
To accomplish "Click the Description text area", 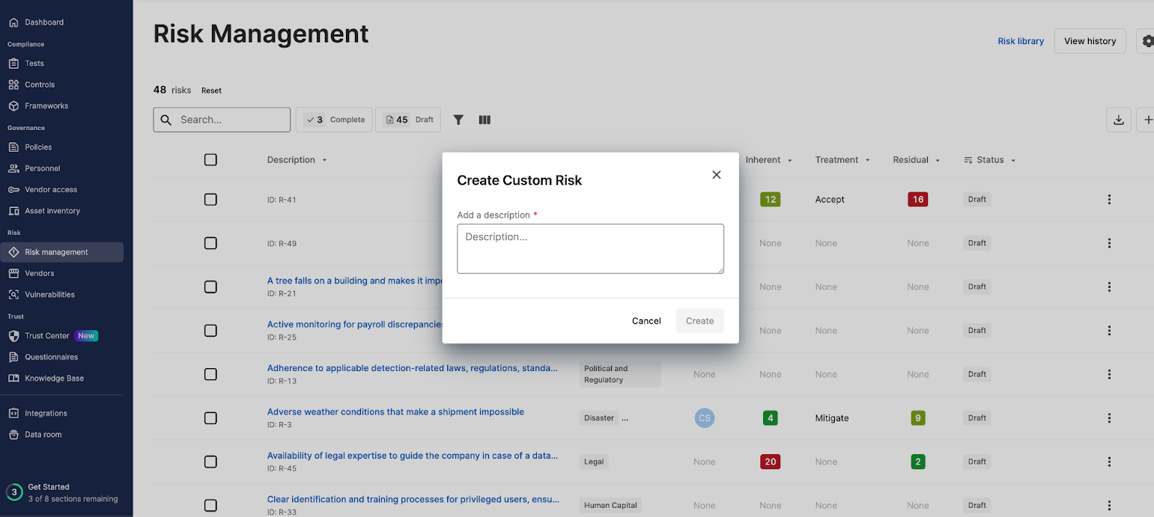I will [590, 248].
